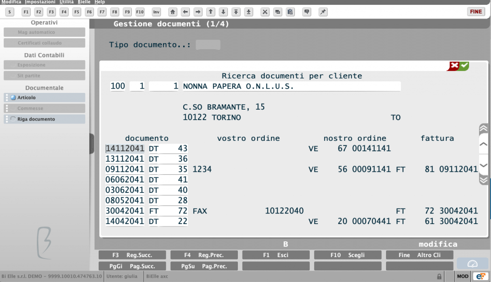Click the up-arrow-with-top-bar toolbar icon

tap(236, 12)
